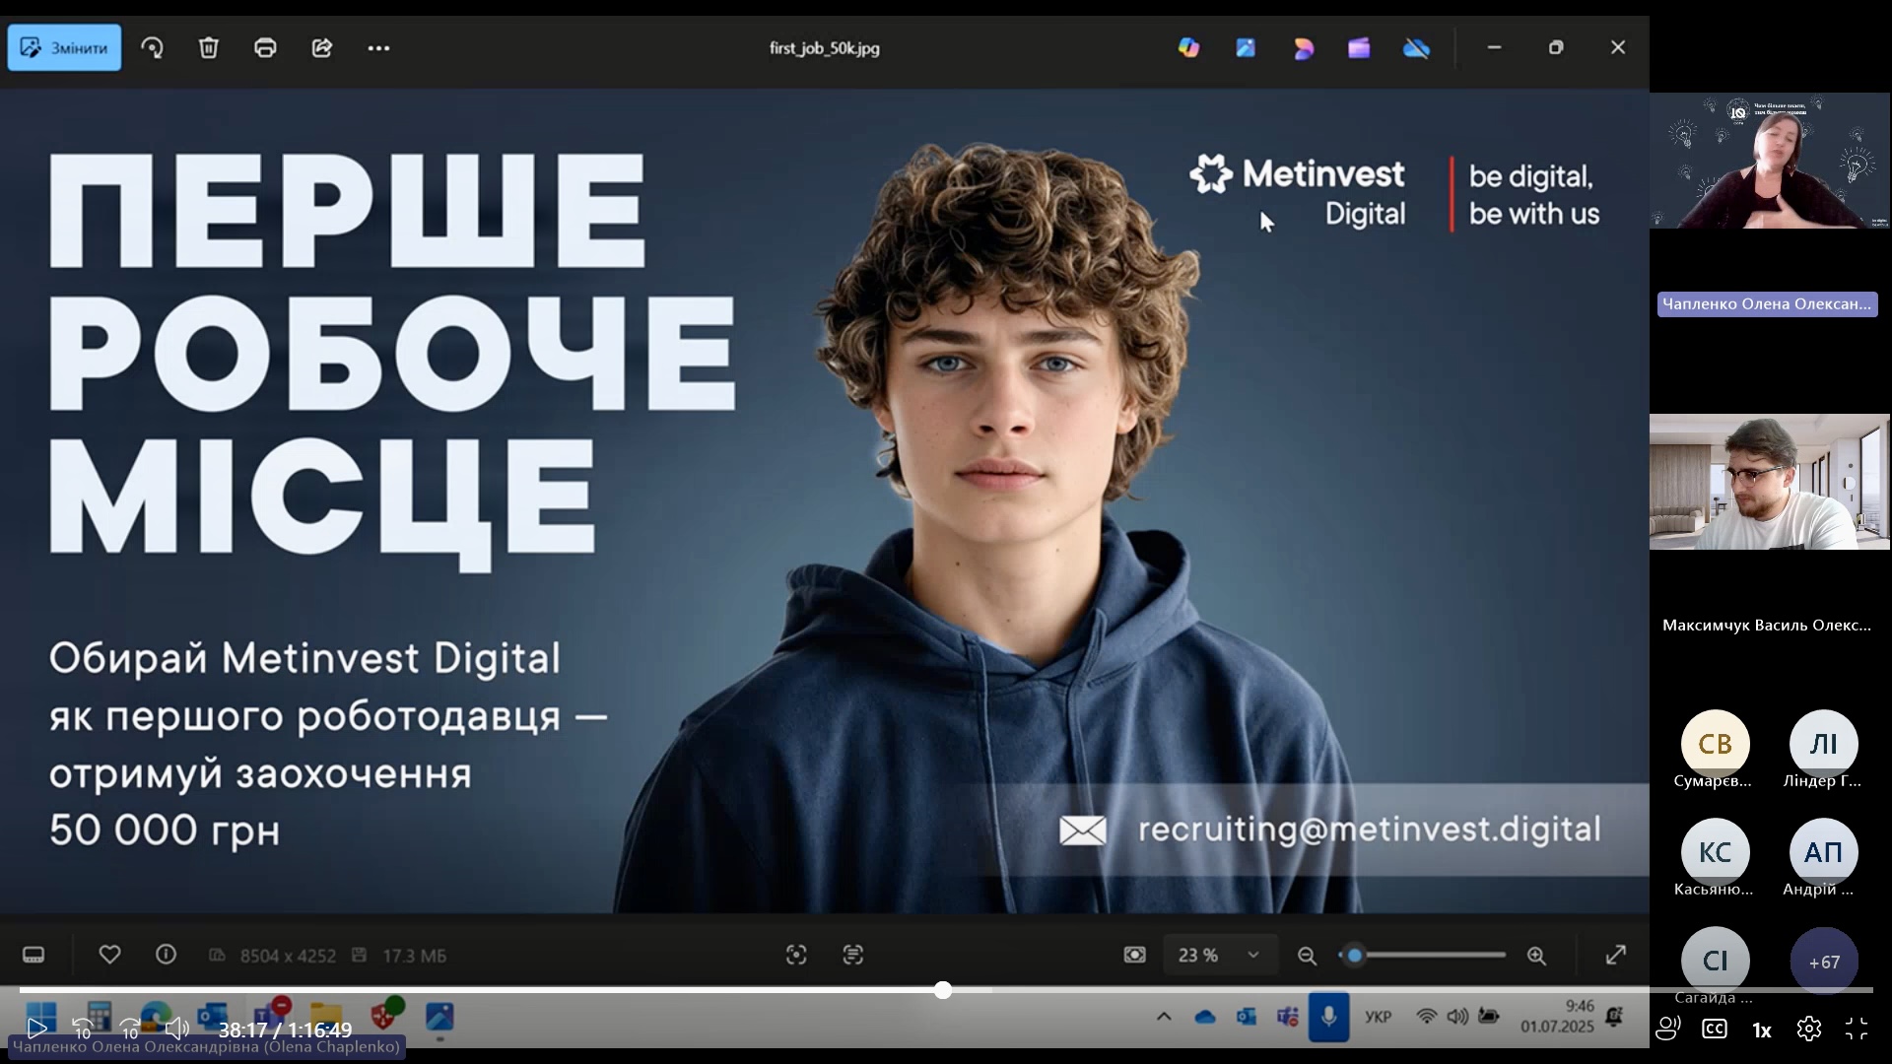1892x1064 pixels.
Task: Click the speaker volume tray icon
Action: 1457,1017
